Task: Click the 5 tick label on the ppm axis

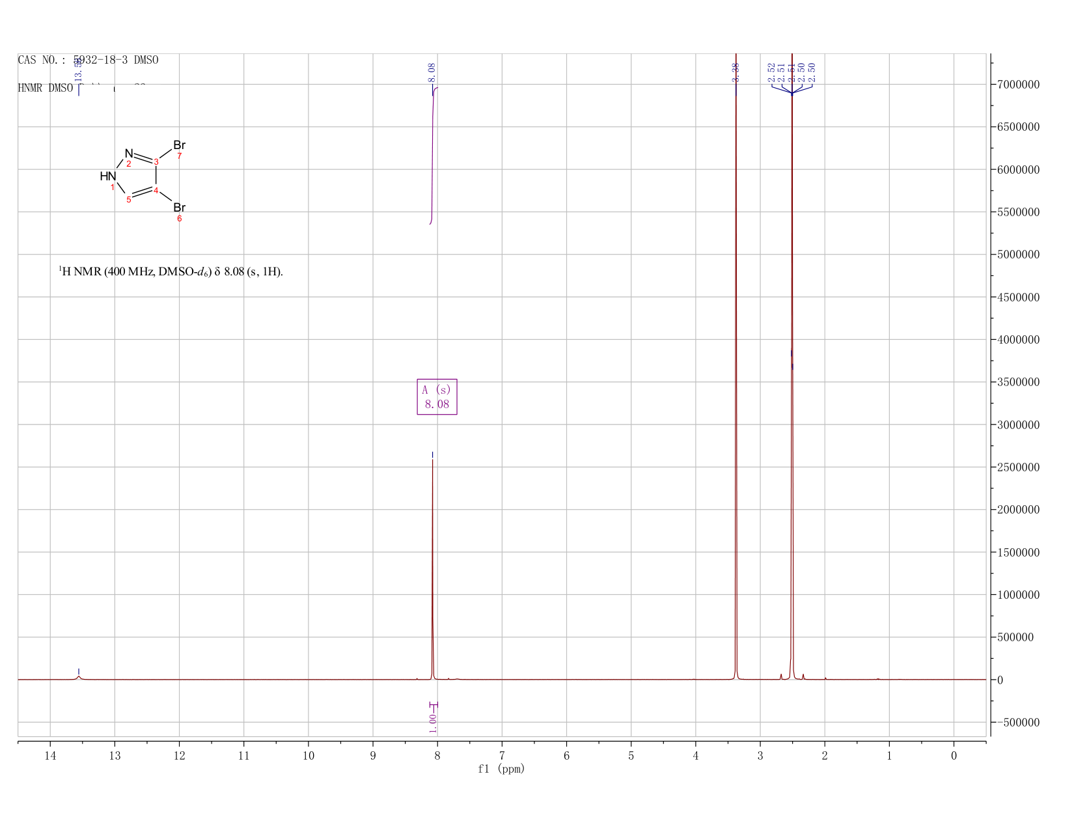Action: click(631, 755)
